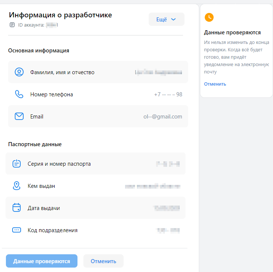This screenshot has height=272, width=273.
Task: Open the Ещё dropdown menu
Action: [166, 19]
